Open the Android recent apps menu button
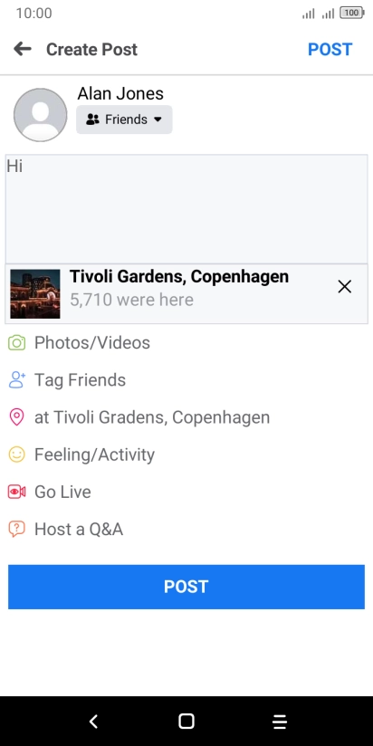This screenshot has width=373, height=746. 280,722
